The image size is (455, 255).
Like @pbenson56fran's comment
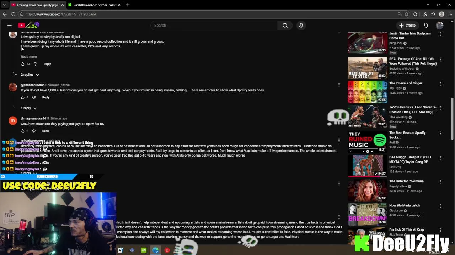point(23,97)
